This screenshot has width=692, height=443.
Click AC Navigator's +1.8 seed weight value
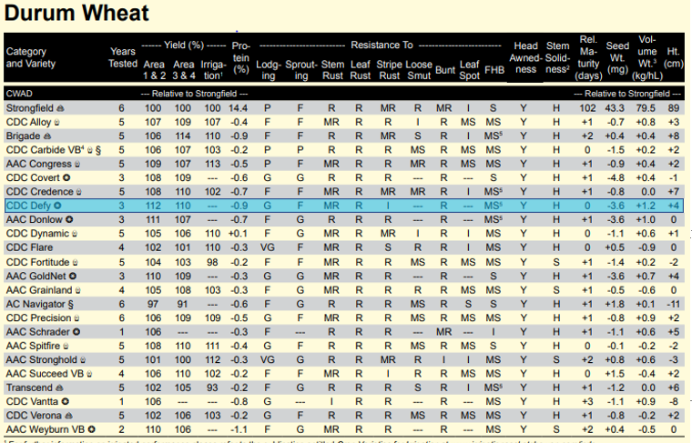(615, 305)
